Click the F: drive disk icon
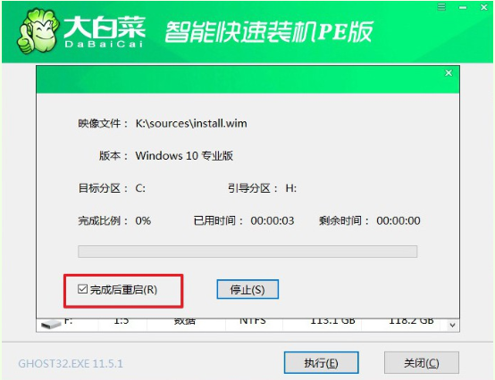The width and height of the screenshot is (495, 380). pyautogui.click(x=51, y=324)
